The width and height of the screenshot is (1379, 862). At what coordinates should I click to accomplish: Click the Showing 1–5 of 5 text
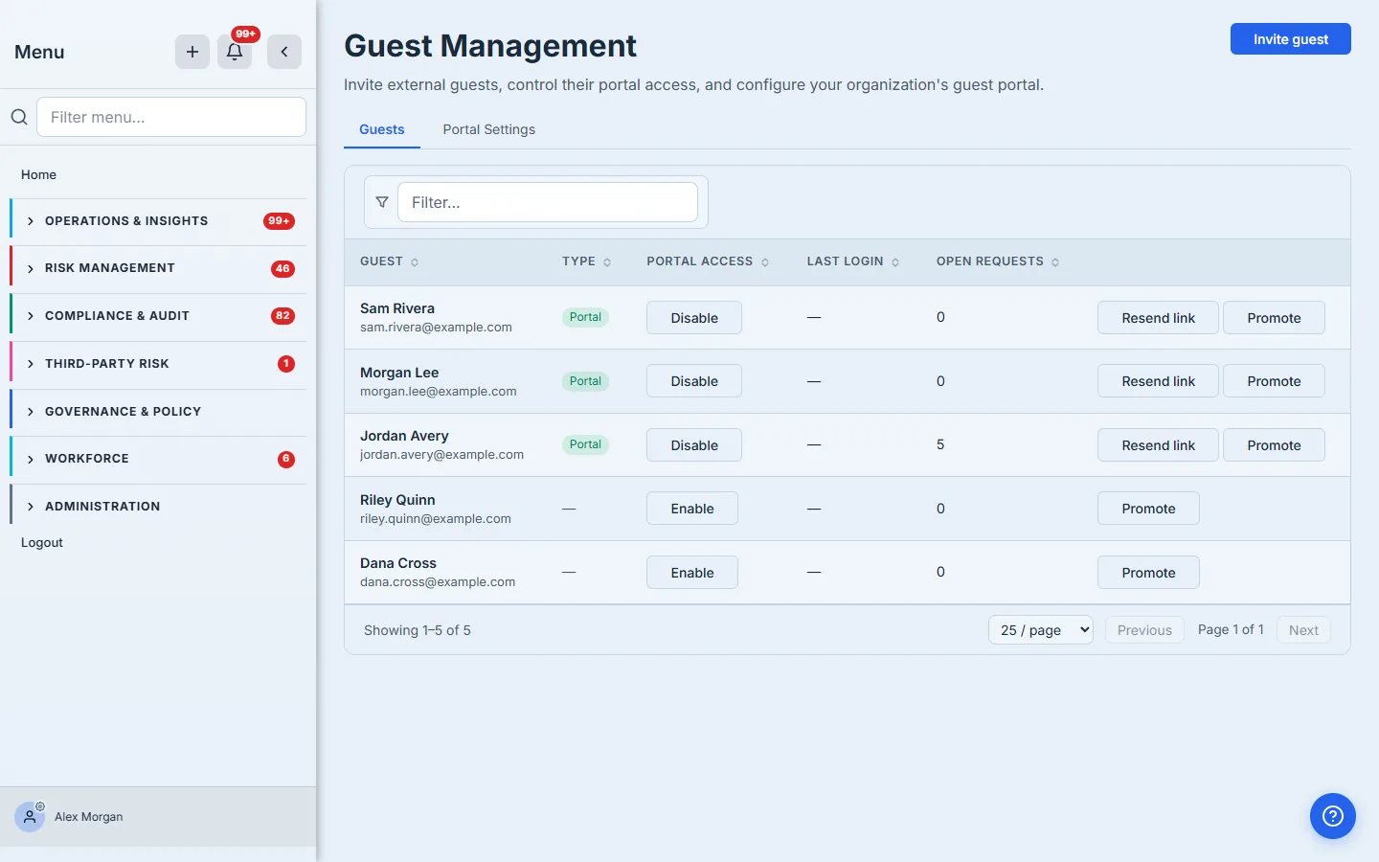(x=418, y=630)
